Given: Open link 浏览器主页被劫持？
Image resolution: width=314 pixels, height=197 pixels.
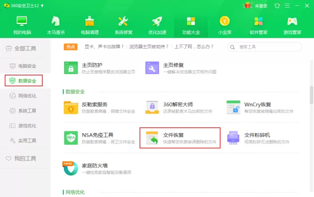Looking at the screenshot, I should tap(149, 47).
